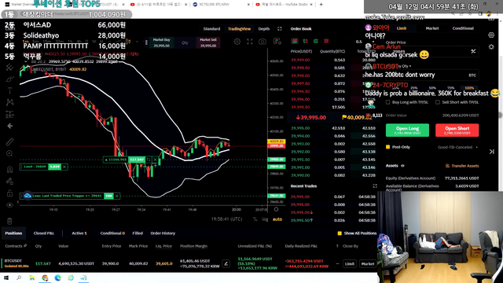This screenshot has height=283, width=503.
Task: Select the Conditional order tab
Action: point(463,28)
